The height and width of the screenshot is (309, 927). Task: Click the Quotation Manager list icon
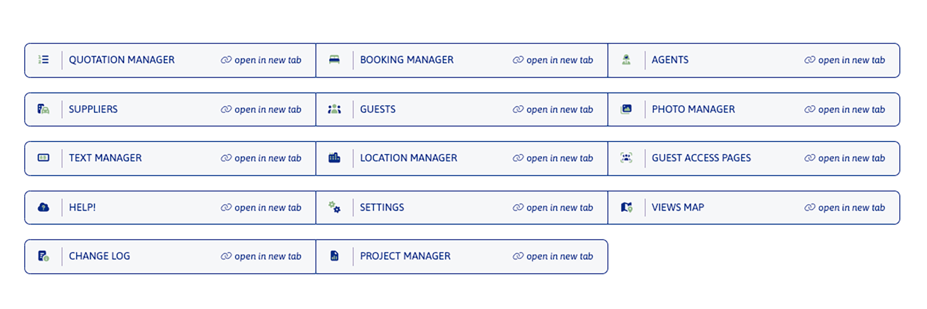[x=44, y=60]
